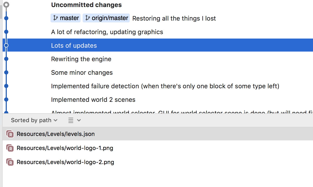
Task: Select the Uncommitted changes row
Action: 158,5
